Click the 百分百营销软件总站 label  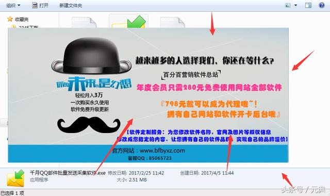(191, 74)
